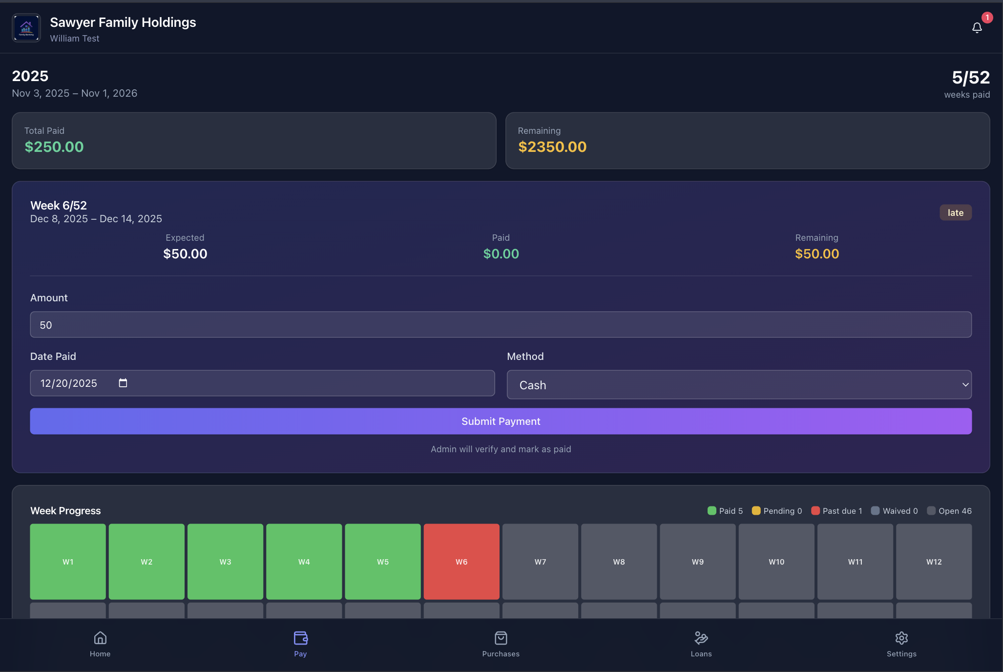The width and height of the screenshot is (1003, 672).
Task: Click the Week Progress heading
Action: point(65,510)
